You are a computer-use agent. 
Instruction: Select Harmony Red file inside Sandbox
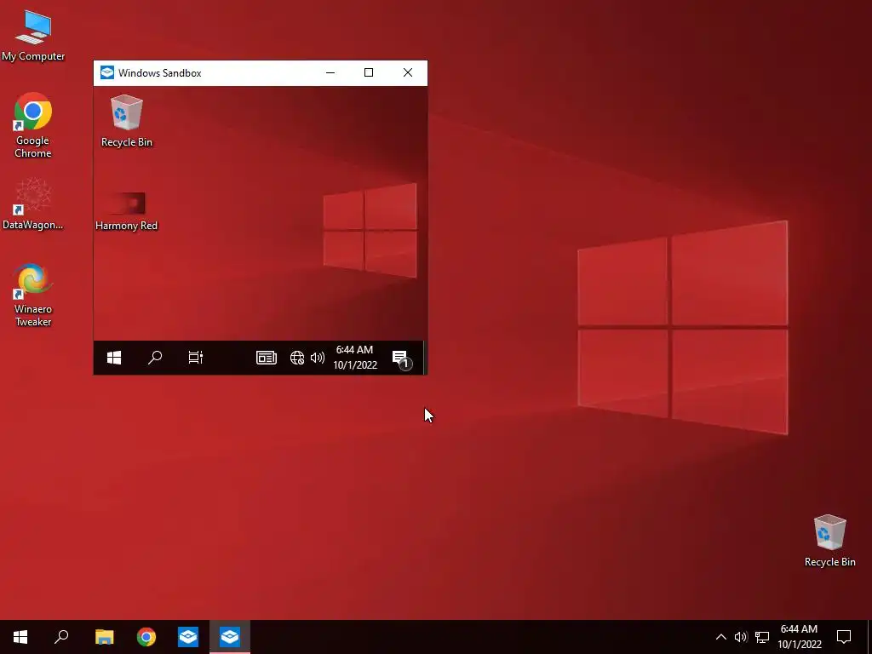126,211
